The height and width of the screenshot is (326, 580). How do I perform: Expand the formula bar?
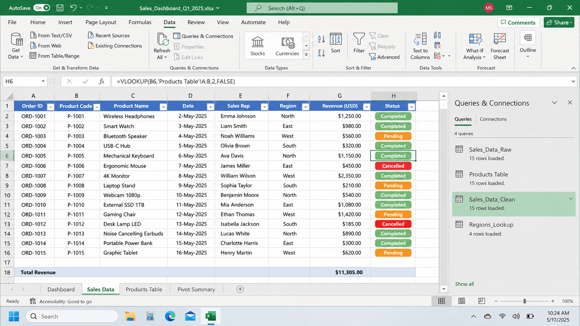pos(573,81)
